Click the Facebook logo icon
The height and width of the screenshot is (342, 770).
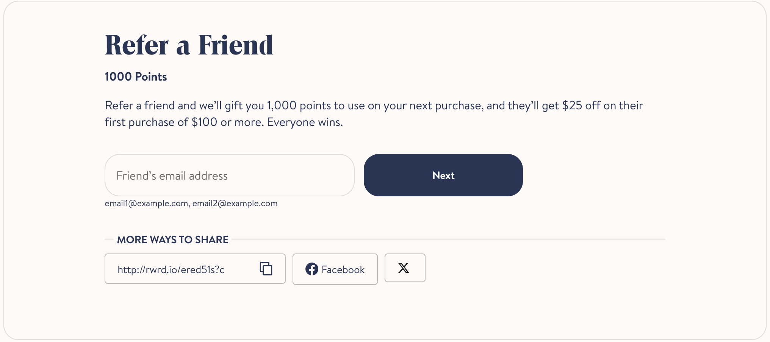click(312, 269)
